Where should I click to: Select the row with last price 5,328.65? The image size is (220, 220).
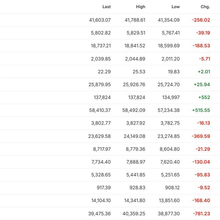(x=110, y=175)
